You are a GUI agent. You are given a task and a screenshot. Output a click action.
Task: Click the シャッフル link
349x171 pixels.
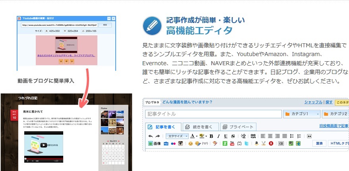313,102
